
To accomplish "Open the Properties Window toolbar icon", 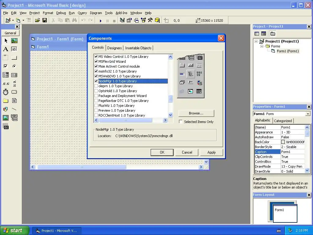I will pyautogui.click(x=129, y=20).
